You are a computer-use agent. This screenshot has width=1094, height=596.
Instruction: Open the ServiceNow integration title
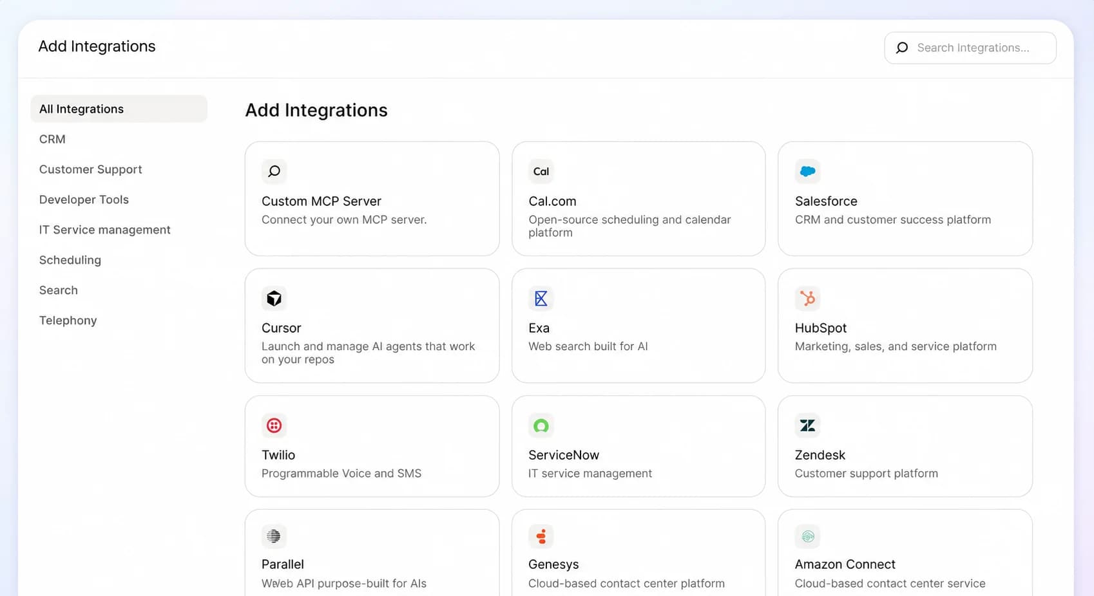pos(564,455)
